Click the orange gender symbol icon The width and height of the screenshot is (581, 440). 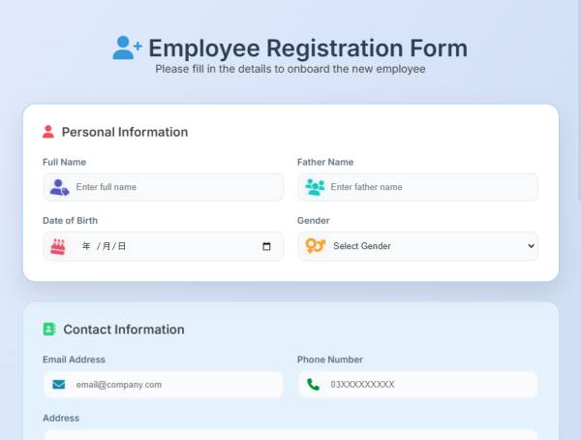tap(315, 246)
